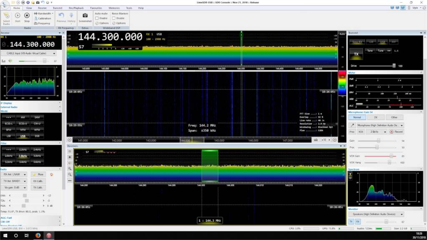Take a Screenshot with the camera icon
The height and width of the screenshot is (240, 427).
85,17
